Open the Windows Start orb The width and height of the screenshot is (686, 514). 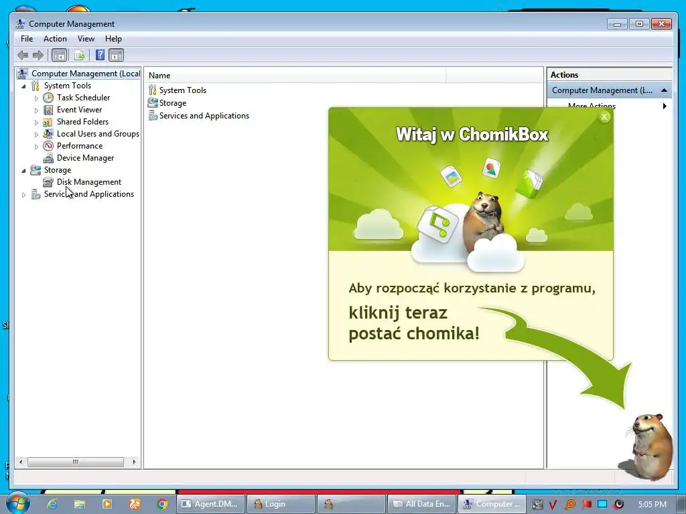tap(18, 503)
